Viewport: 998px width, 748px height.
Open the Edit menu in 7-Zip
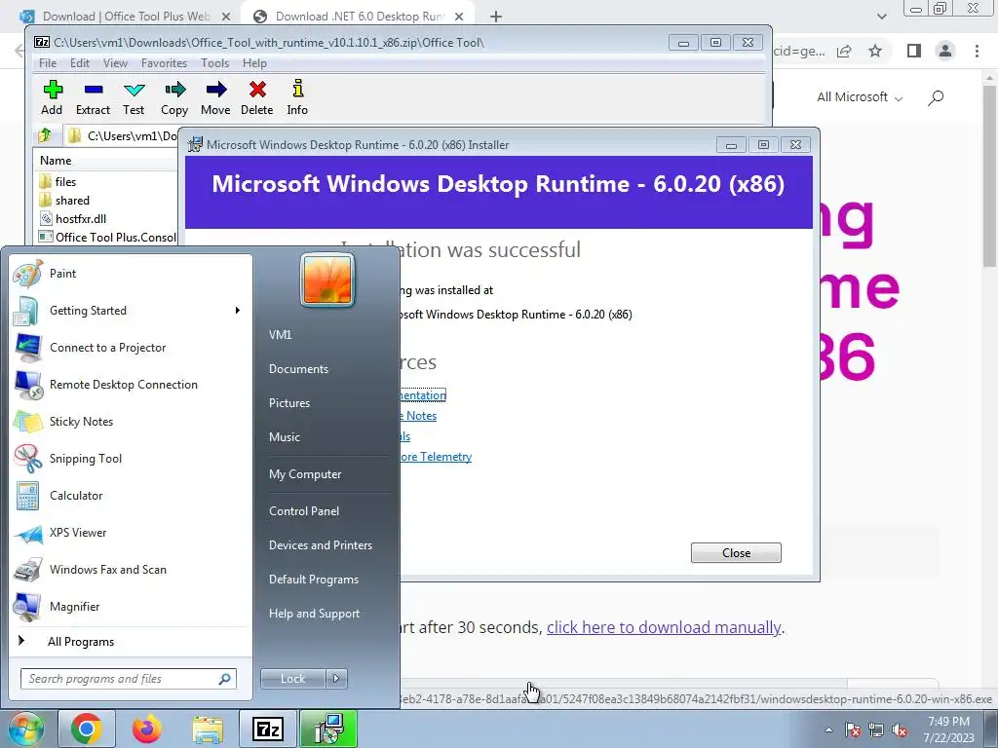coord(80,63)
